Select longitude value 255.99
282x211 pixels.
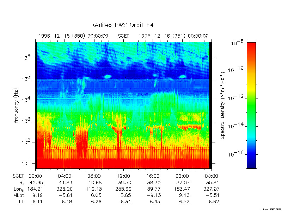click(123, 189)
